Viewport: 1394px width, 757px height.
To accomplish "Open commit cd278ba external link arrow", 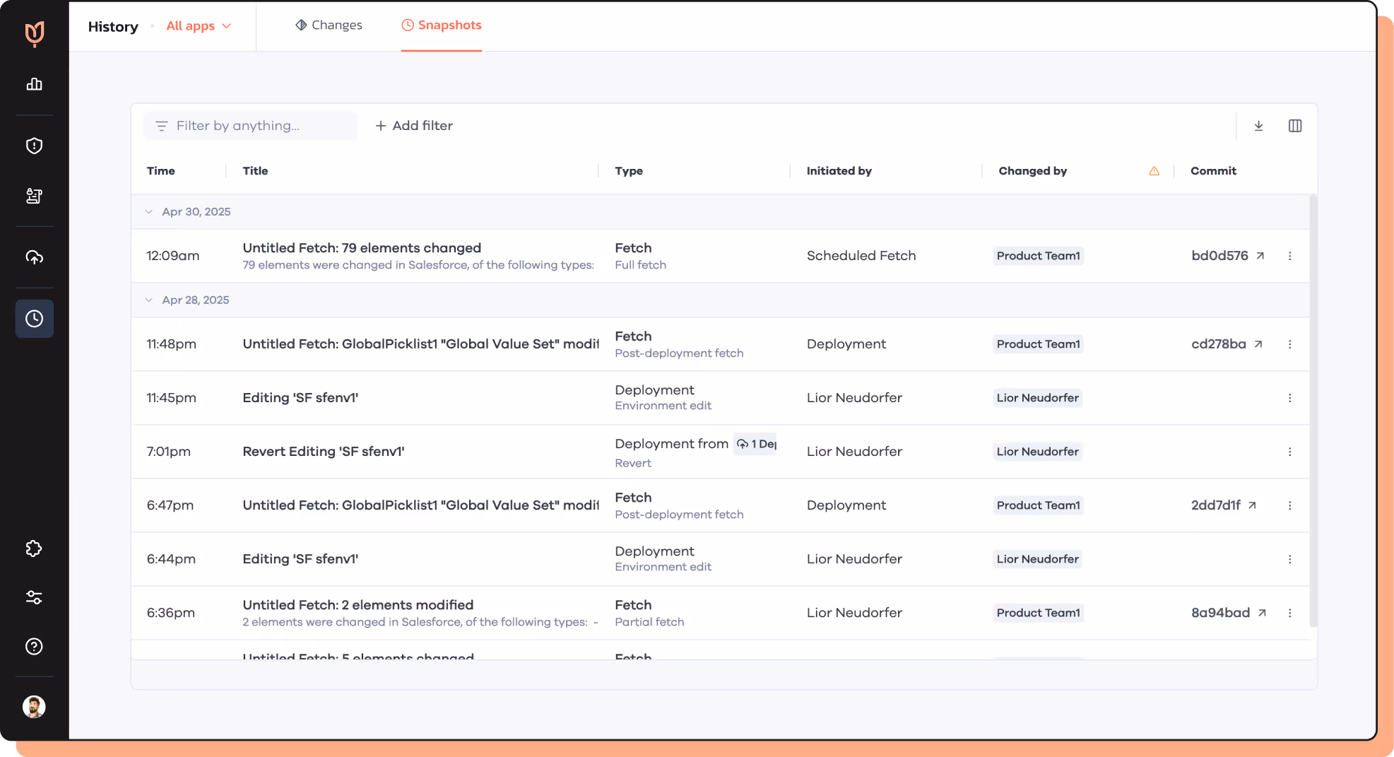I will [1258, 344].
